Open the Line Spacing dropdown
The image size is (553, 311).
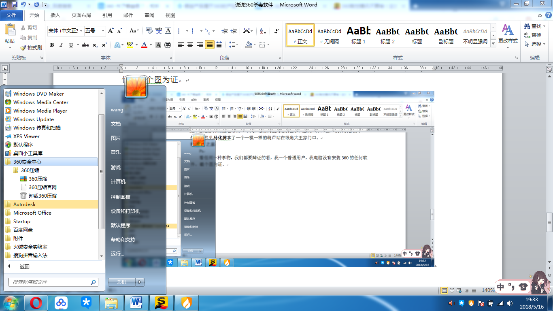pos(233,45)
